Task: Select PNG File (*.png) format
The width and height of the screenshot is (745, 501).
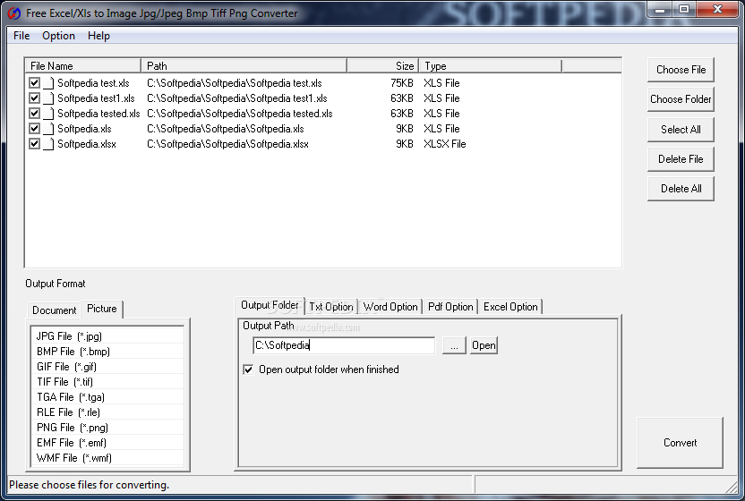Action: pos(107,428)
